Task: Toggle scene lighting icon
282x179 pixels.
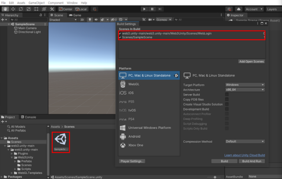Action: (90, 20)
